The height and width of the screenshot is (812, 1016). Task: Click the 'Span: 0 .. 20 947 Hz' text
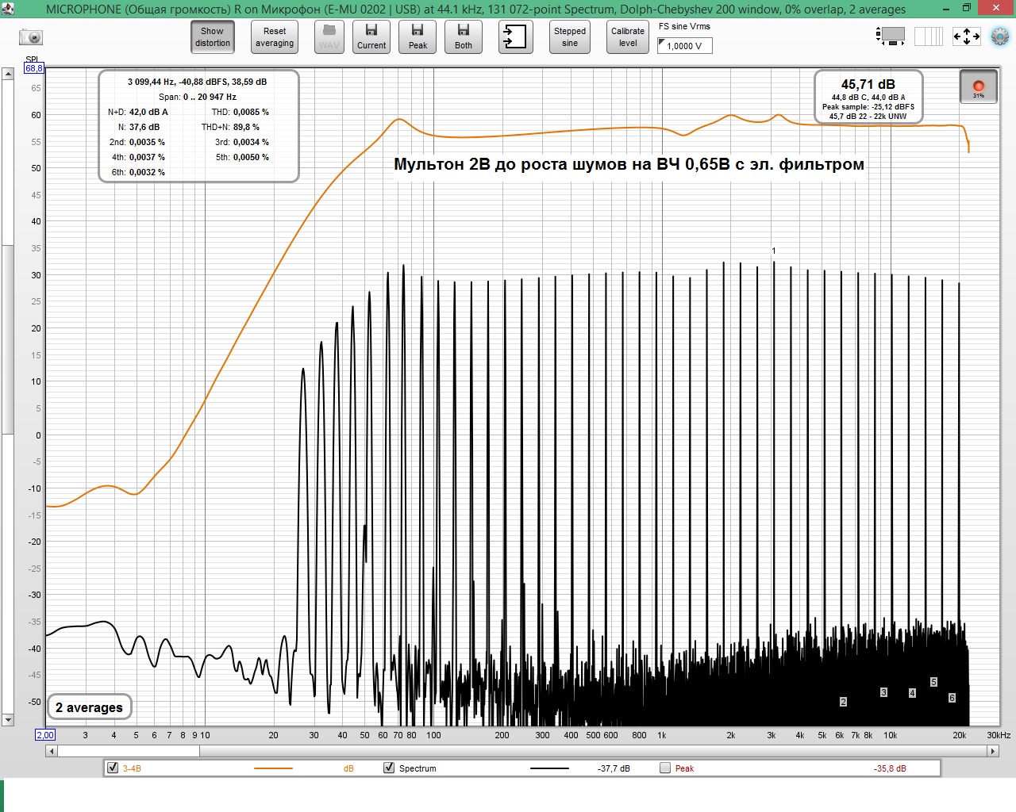coord(198,97)
